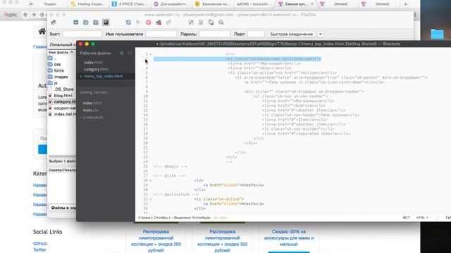Image resolution: width=451 pixels, height=253 pixels.
Task: Expand screenshots folder in Brackets project tree
Action: click(x=92, y=117)
